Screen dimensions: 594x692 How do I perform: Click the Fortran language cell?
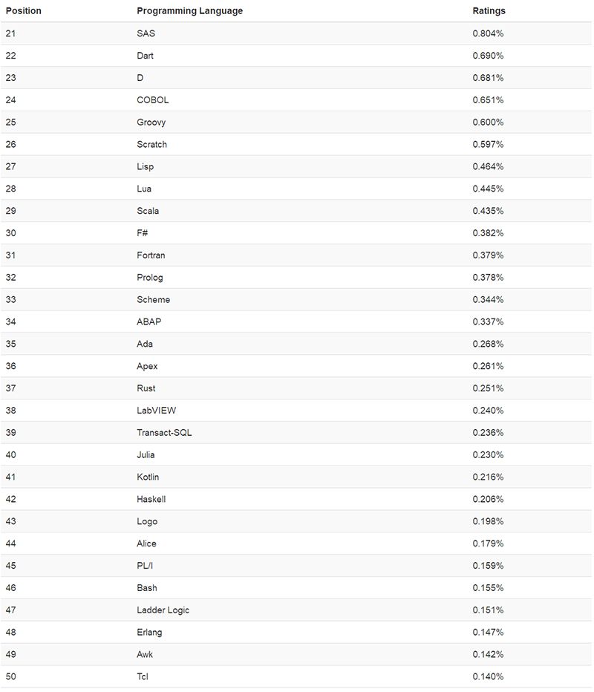[x=151, y=255]
